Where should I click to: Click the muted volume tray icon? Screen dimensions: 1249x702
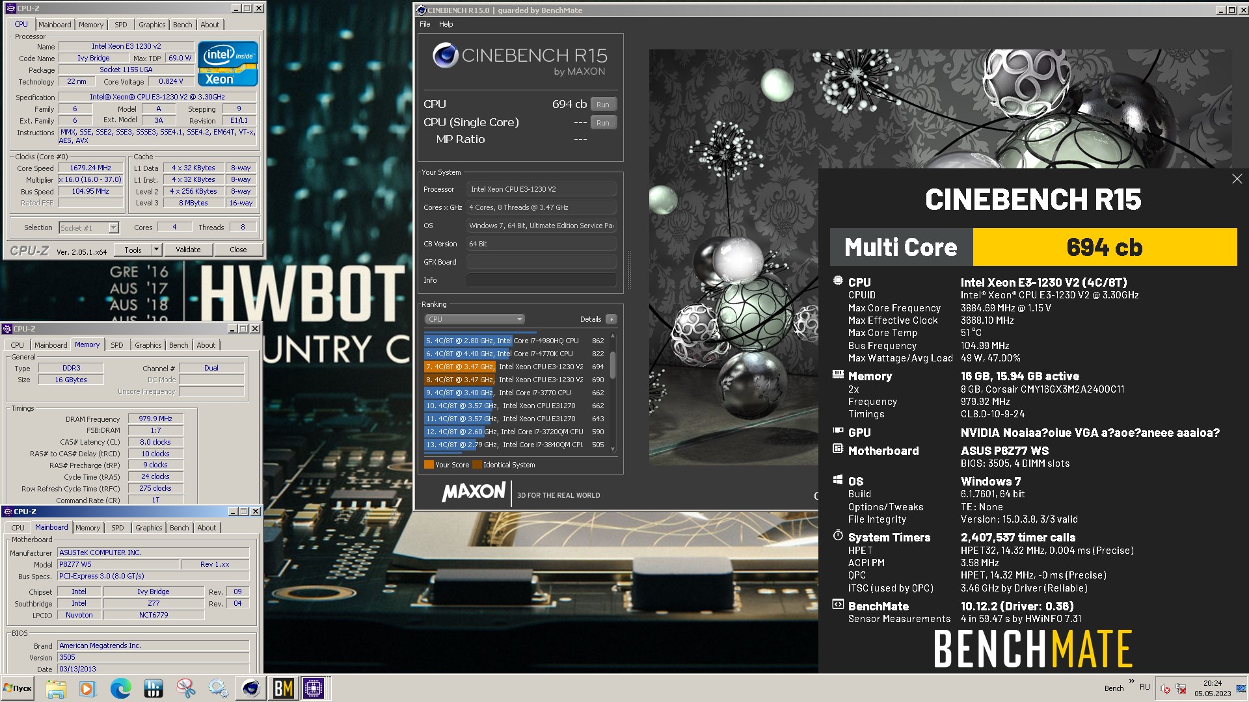[x=1165, y=688]
